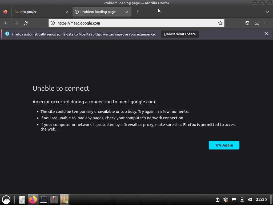This screenshot has width=273, height=205.
Task: Open the package manager taskbar icon
Action: tap(65, 200)
